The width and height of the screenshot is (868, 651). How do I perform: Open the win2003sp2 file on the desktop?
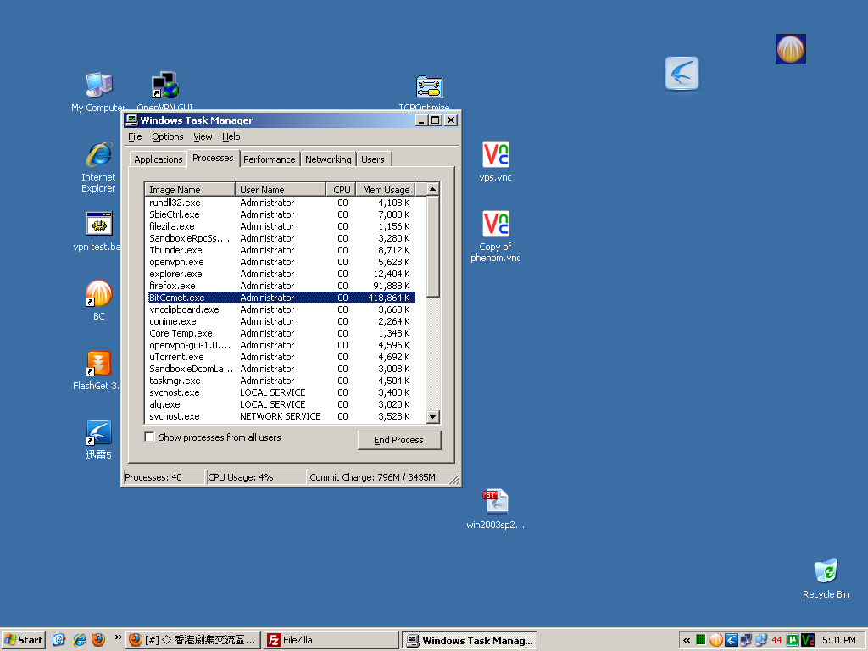[x=495, y=502]
